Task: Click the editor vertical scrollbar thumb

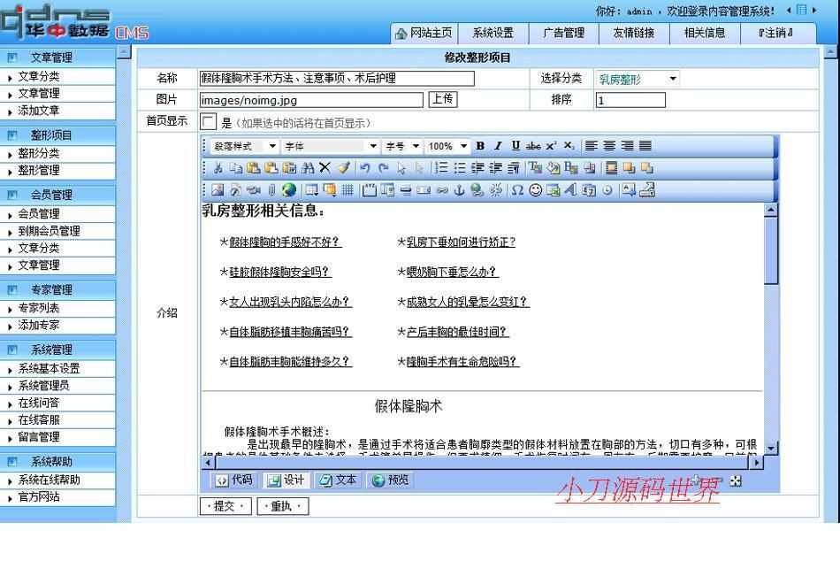Action: [770, 250]
